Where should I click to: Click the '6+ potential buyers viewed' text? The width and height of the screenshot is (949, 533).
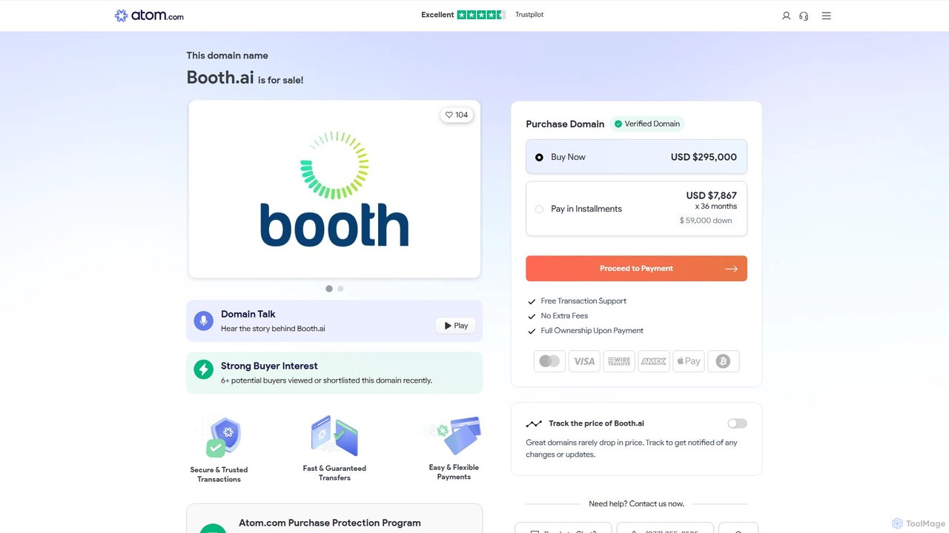[x=326, y=381]
